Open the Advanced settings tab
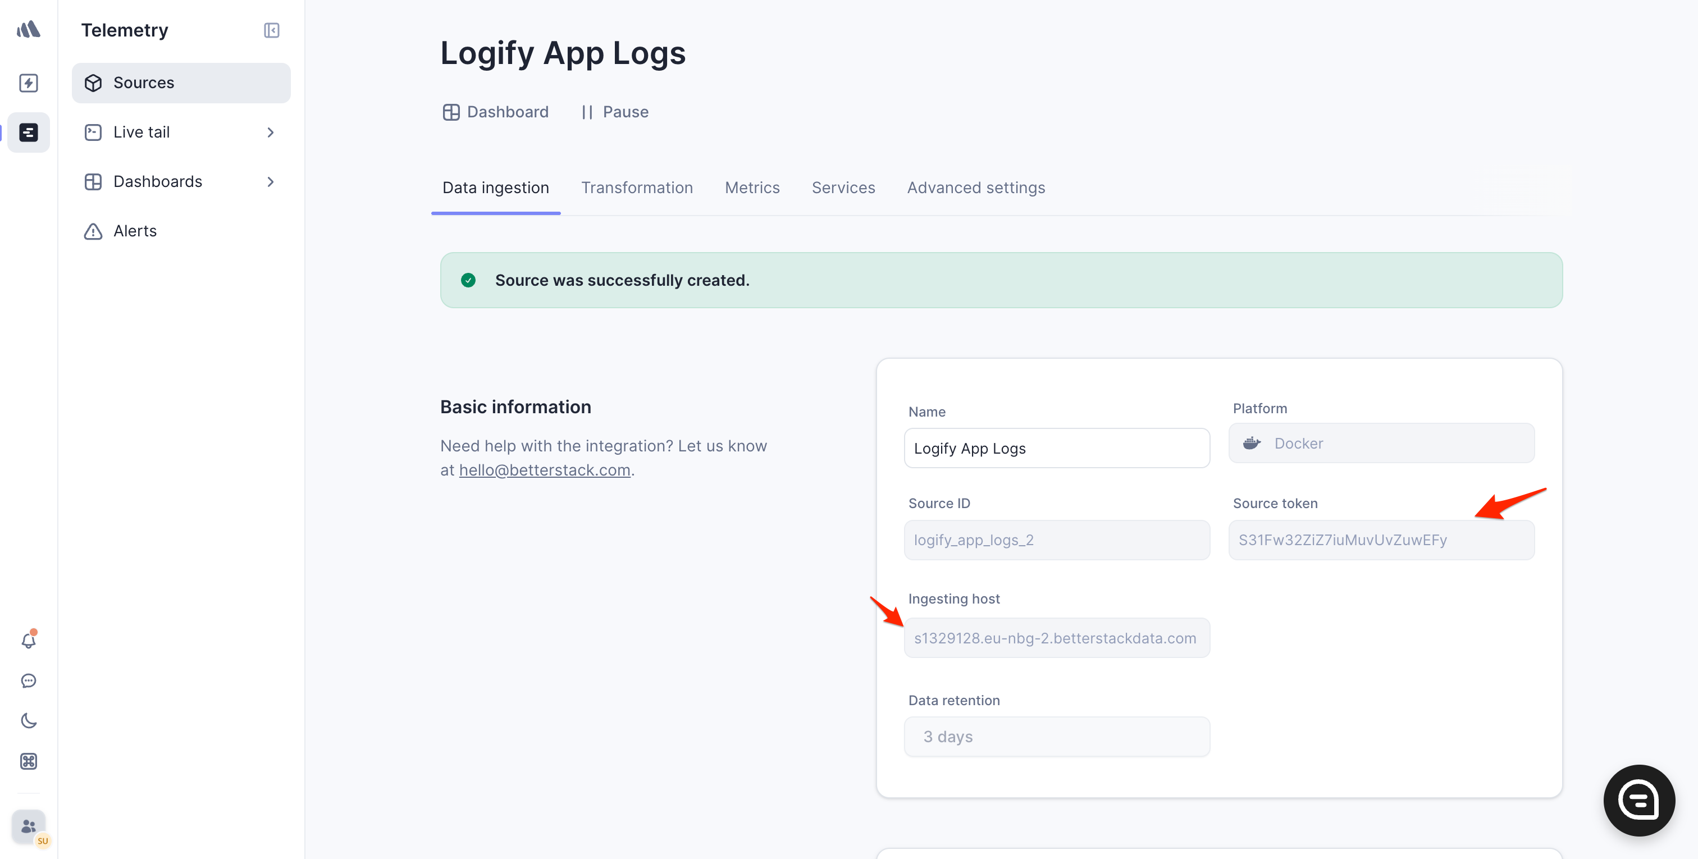 tap(975, 187)
